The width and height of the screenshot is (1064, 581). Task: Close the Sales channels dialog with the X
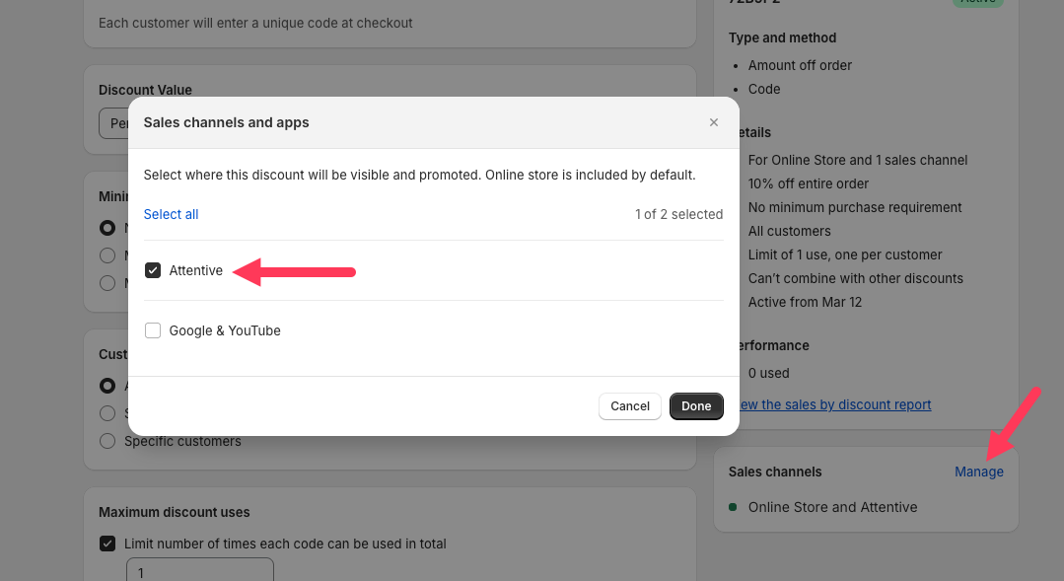pos(713,121)
